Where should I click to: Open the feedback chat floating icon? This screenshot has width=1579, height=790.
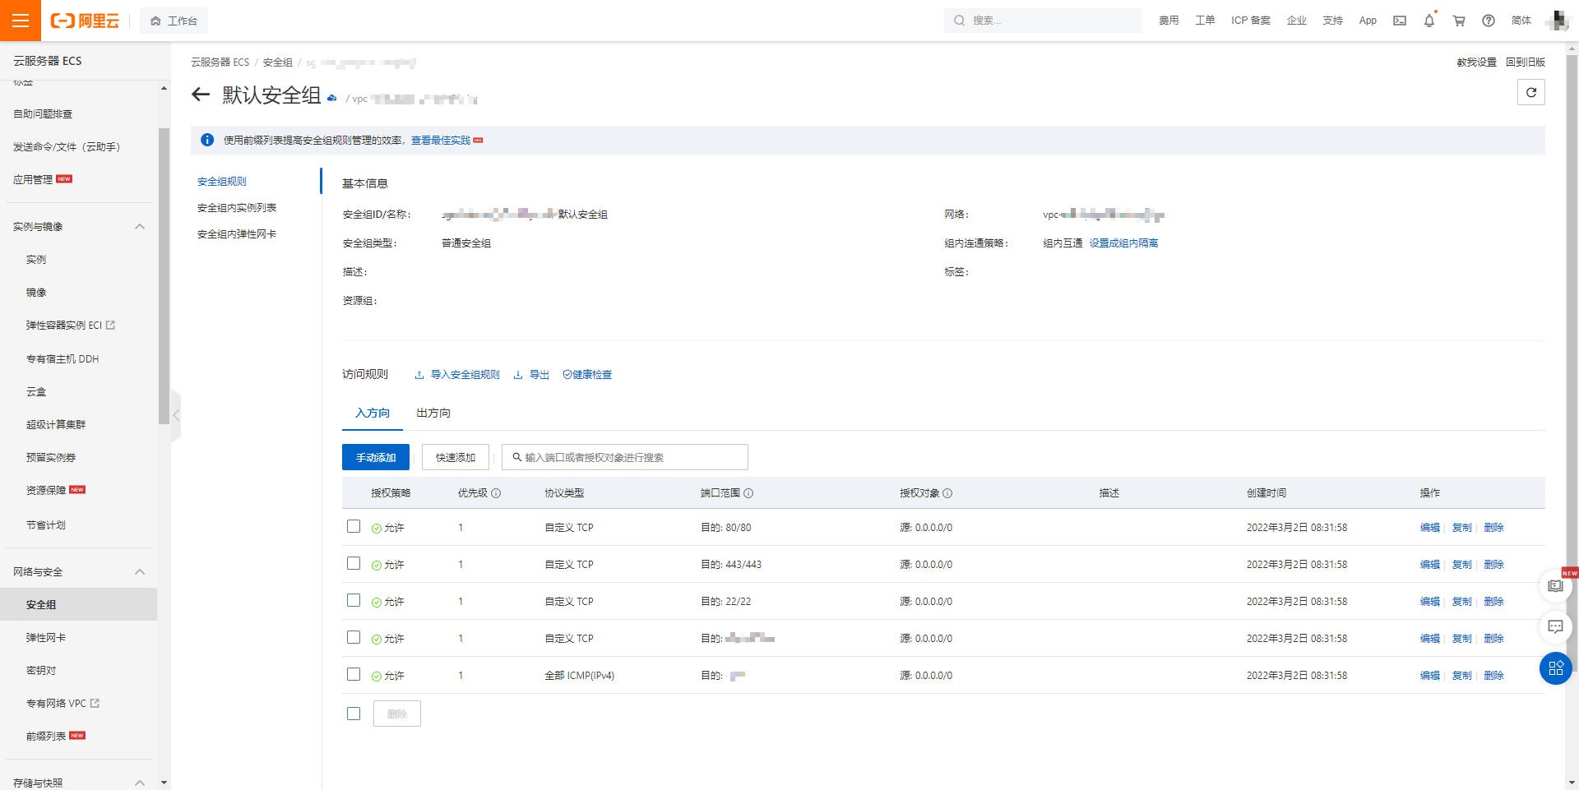[1556, 627]
